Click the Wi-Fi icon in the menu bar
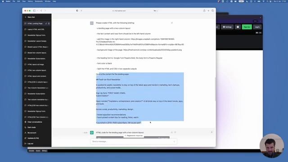 click(x=264, y=1)
